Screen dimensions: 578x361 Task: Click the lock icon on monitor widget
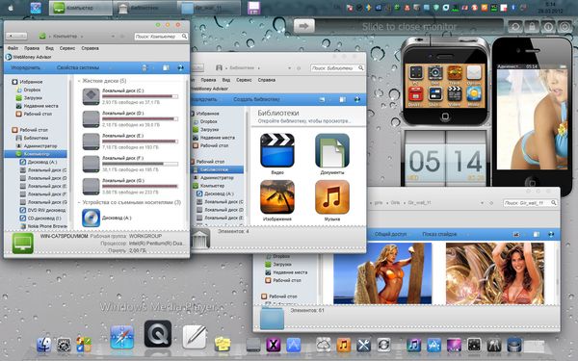[x=532, y=27]
